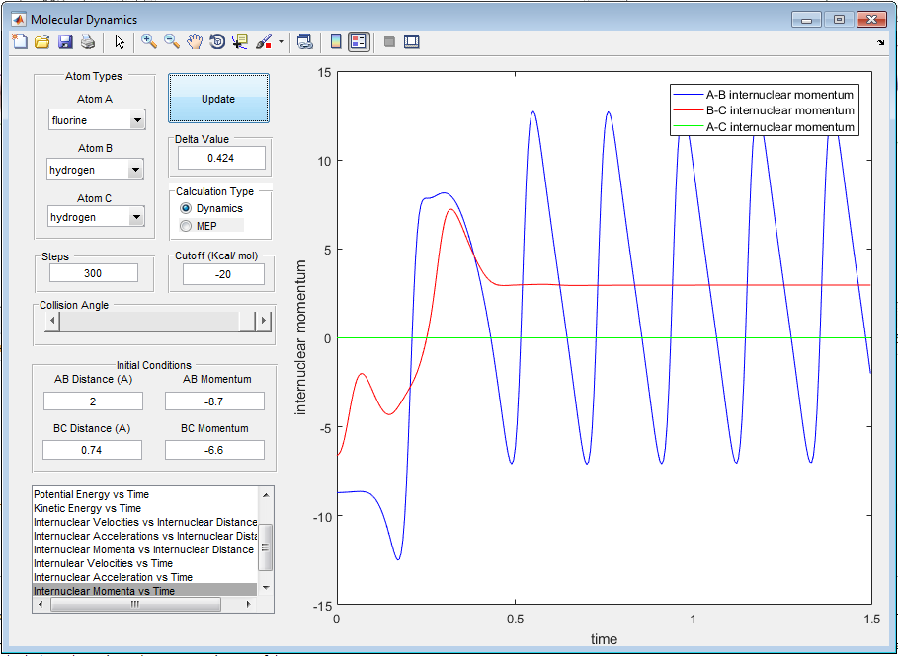
Task: Save the figure with the floppy disk icon
Action: [65, 41]
